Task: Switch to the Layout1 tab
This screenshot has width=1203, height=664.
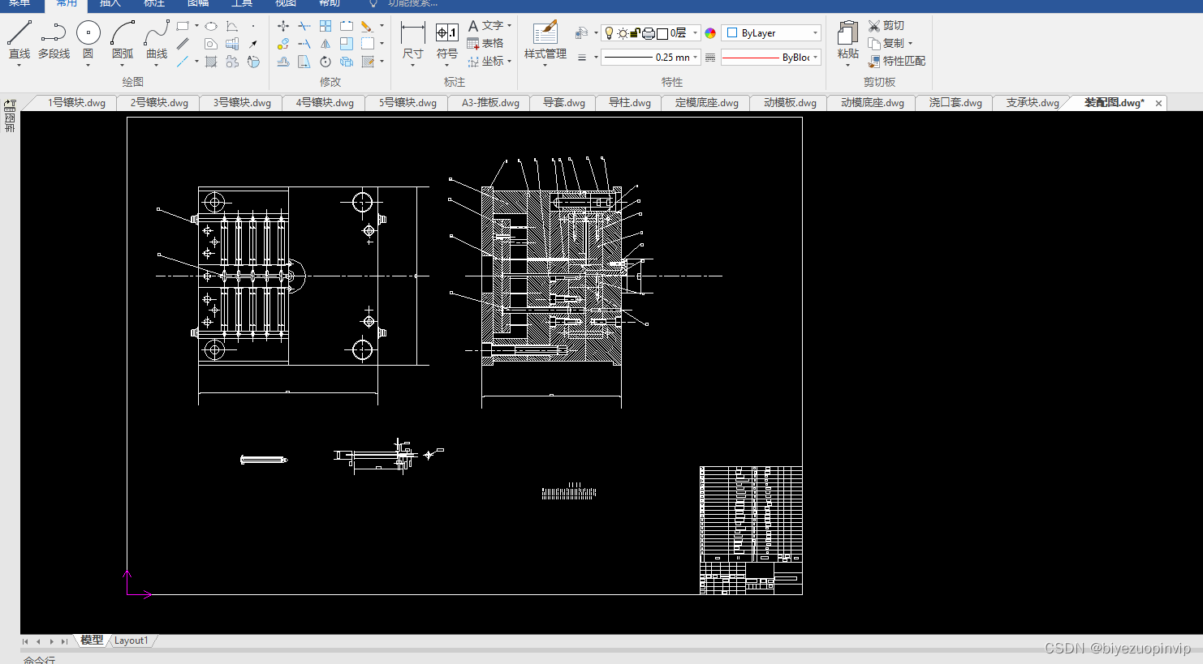Action: point(131,640)
